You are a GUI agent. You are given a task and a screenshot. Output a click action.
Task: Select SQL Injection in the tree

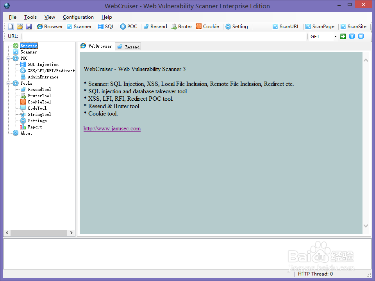pyautogui.click(x=43, y=64)
